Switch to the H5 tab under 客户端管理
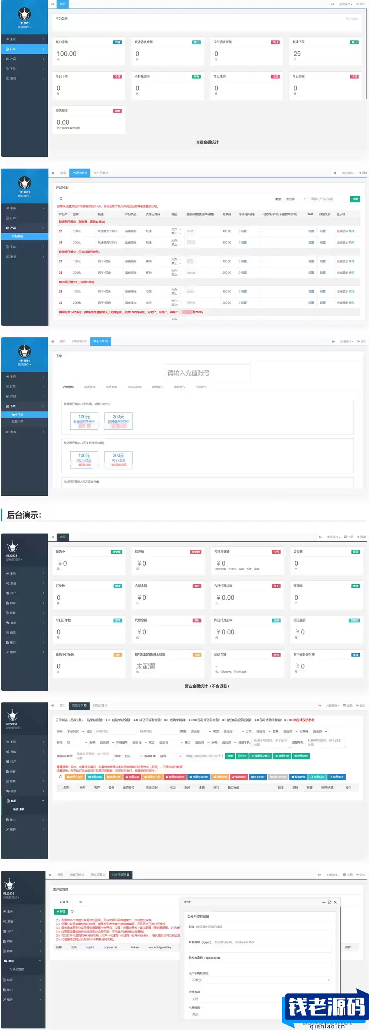The image size is (369, 1030). pyautogui.click(x=80, y=902)
